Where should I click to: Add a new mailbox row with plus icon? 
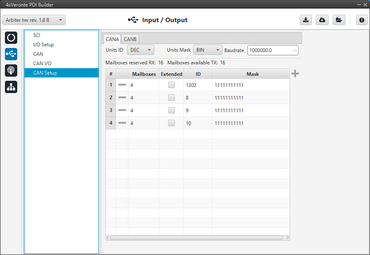tap(295, 74)
